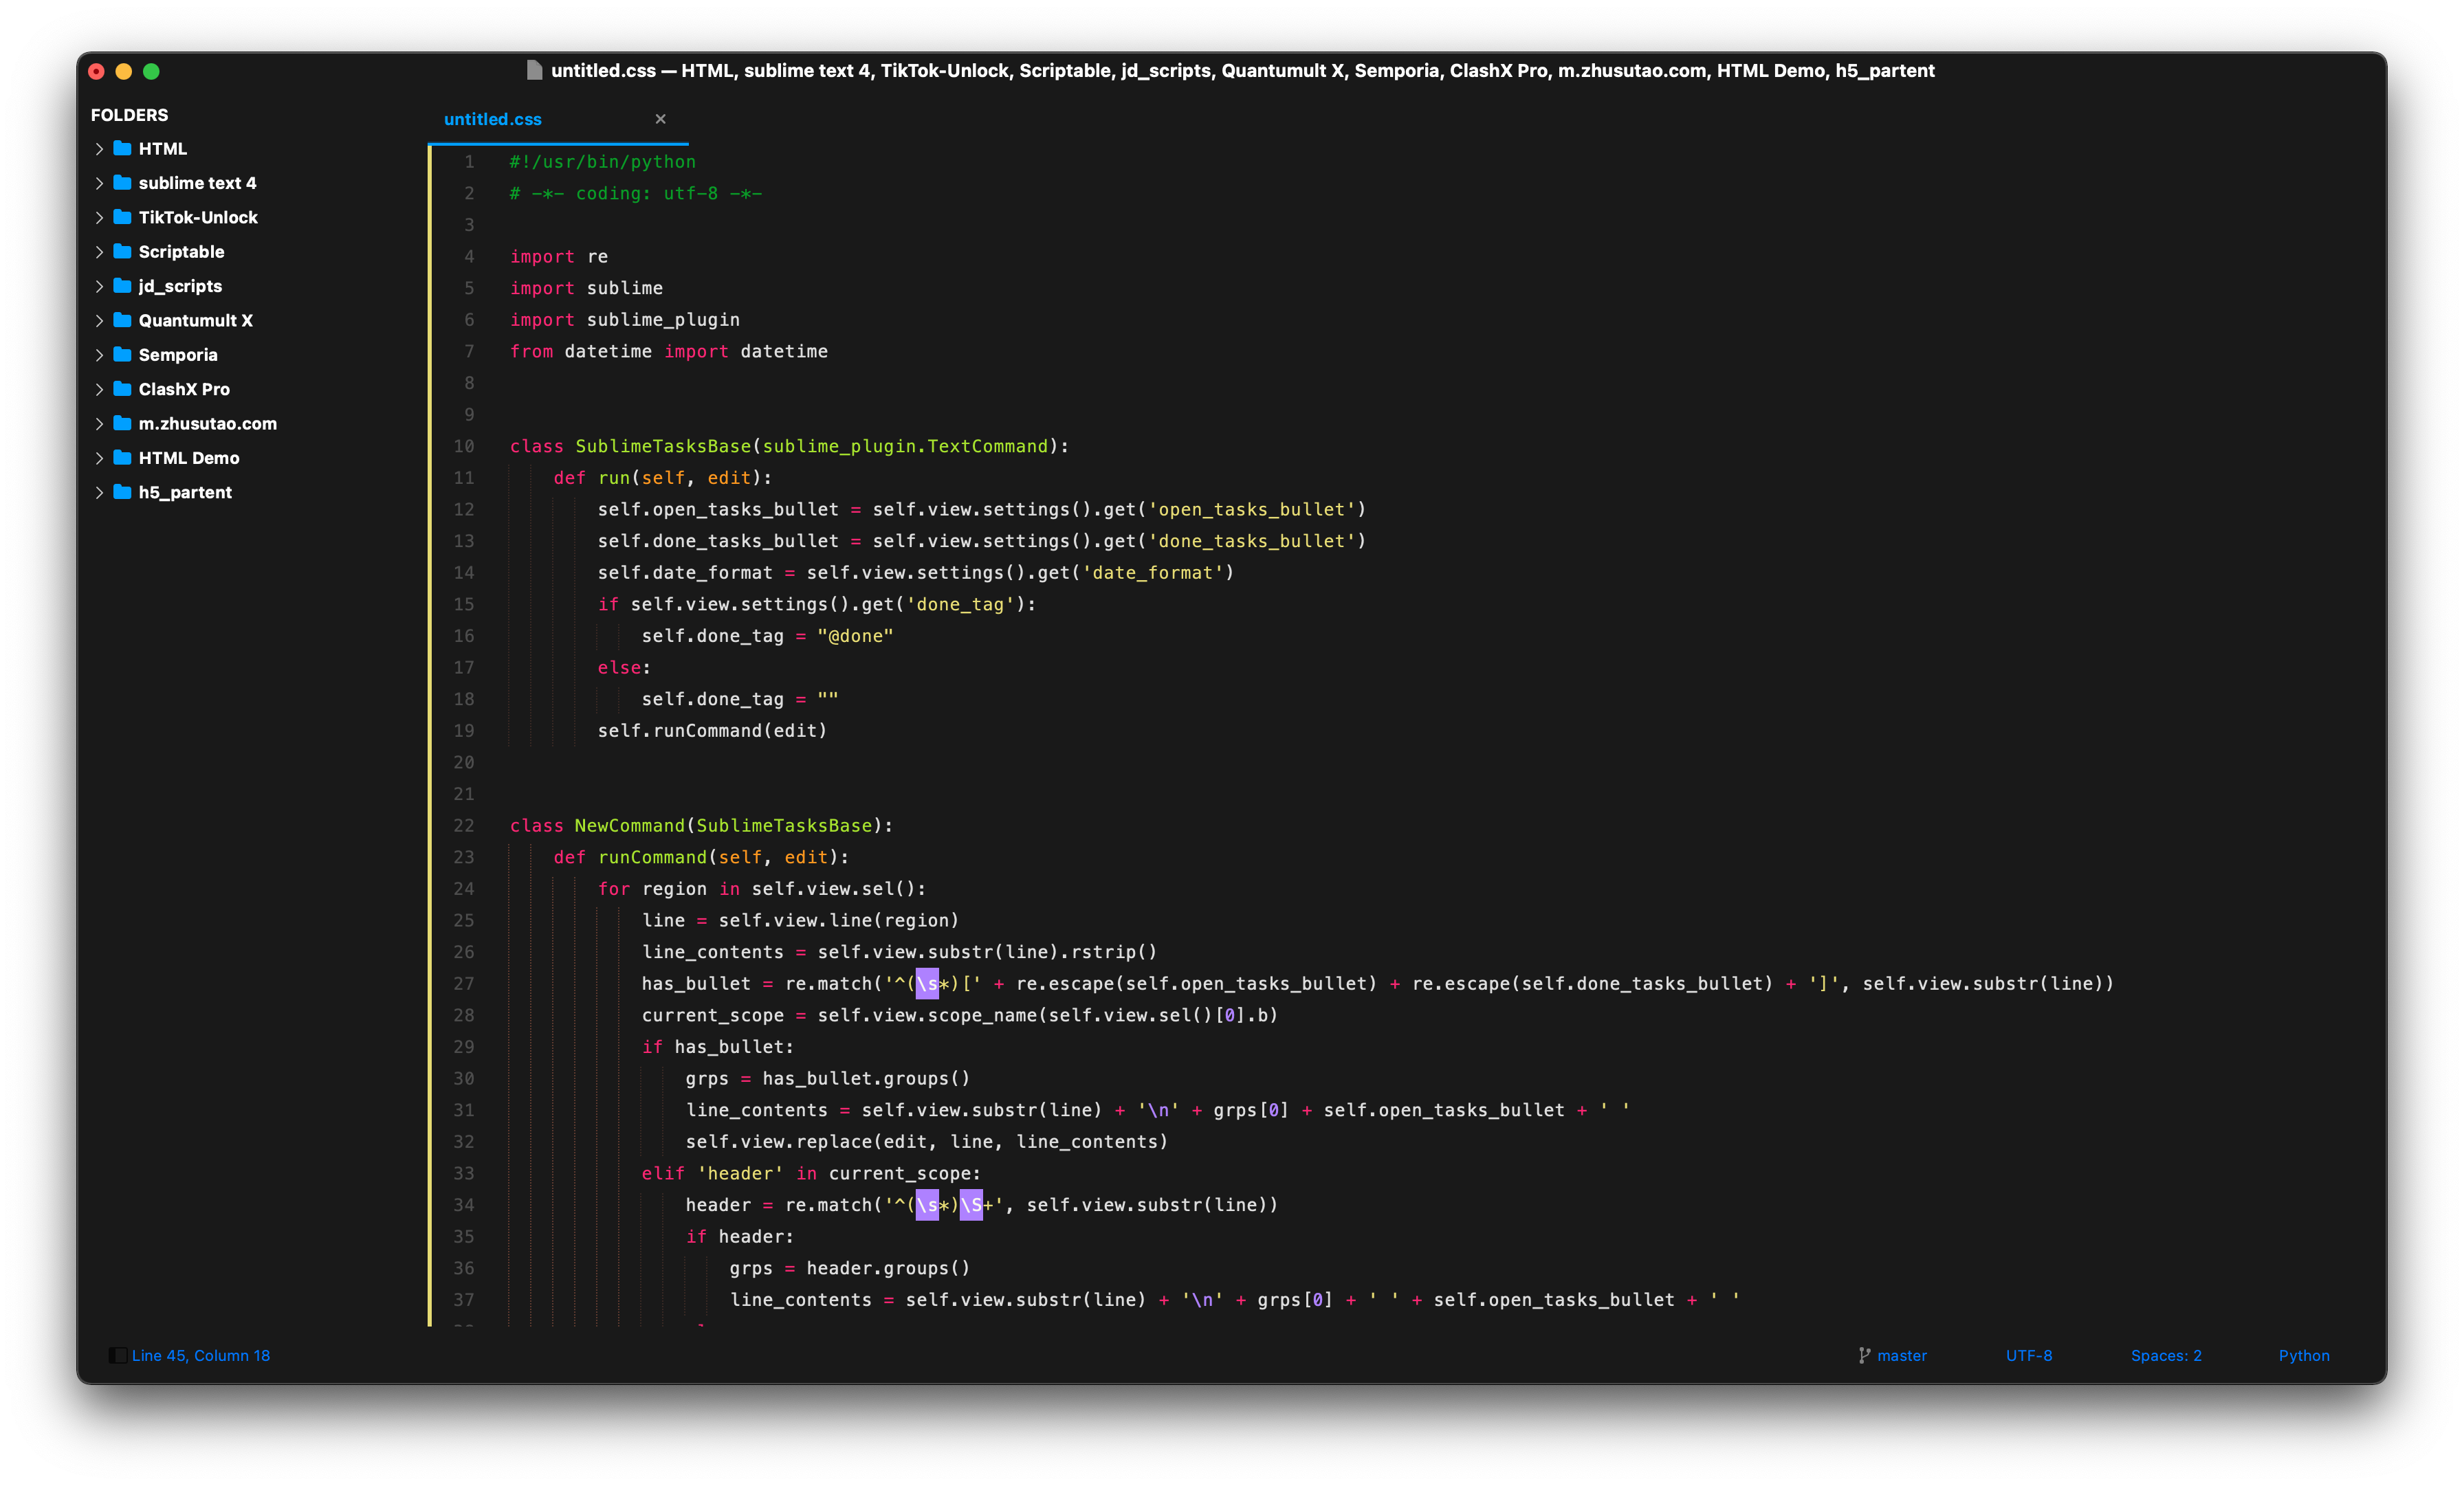Click the ClashX Pro folder icon
Screen dimensions: 2464x1486
[x=123, y=389]
